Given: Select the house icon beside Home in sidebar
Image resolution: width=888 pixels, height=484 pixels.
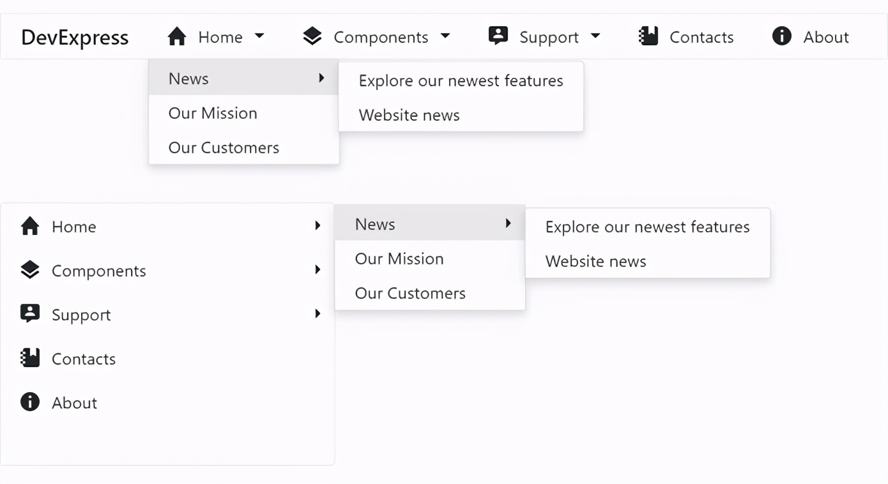Looking at the screenshot, I should point(29,225).
